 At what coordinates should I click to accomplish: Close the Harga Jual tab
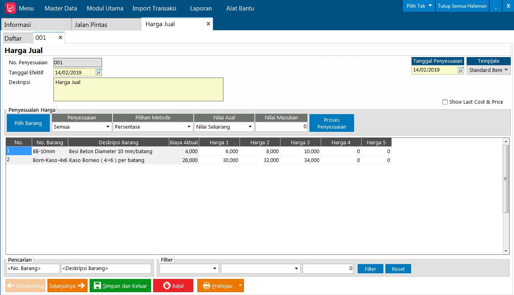pos(208,24)
